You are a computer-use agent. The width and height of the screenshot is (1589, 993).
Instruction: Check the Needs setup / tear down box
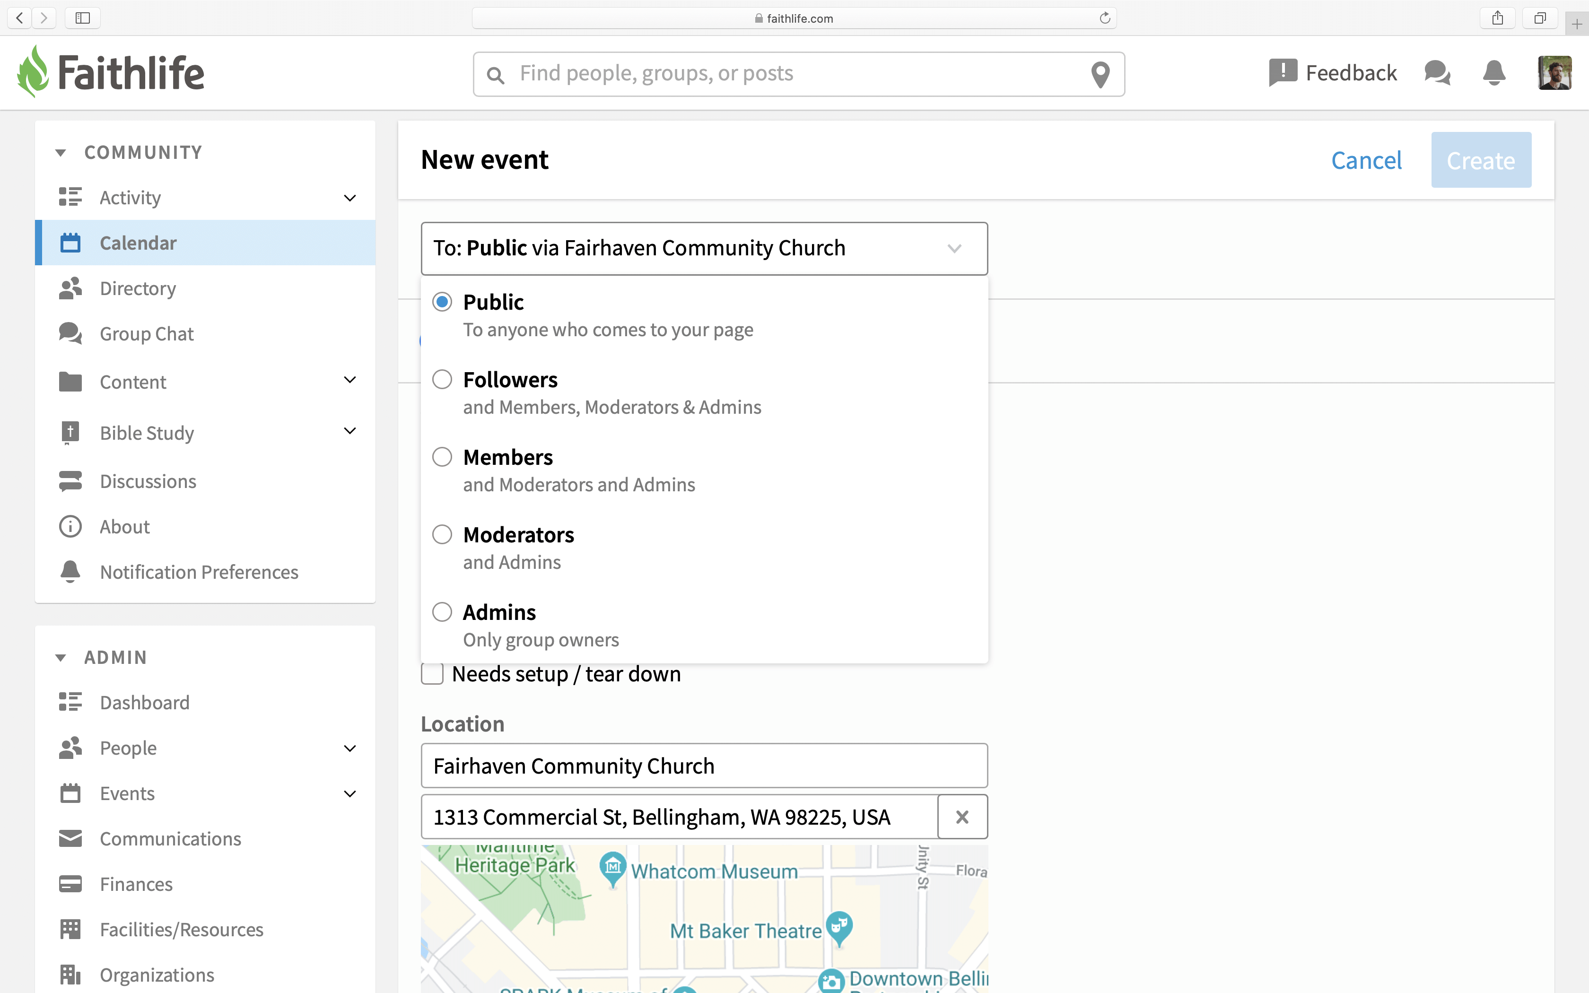432,673
